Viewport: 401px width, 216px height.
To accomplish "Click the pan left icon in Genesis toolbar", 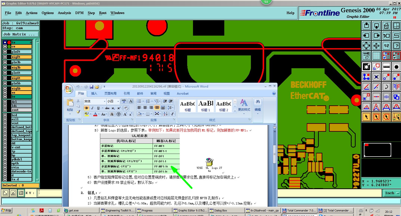I will click(366, 36).
